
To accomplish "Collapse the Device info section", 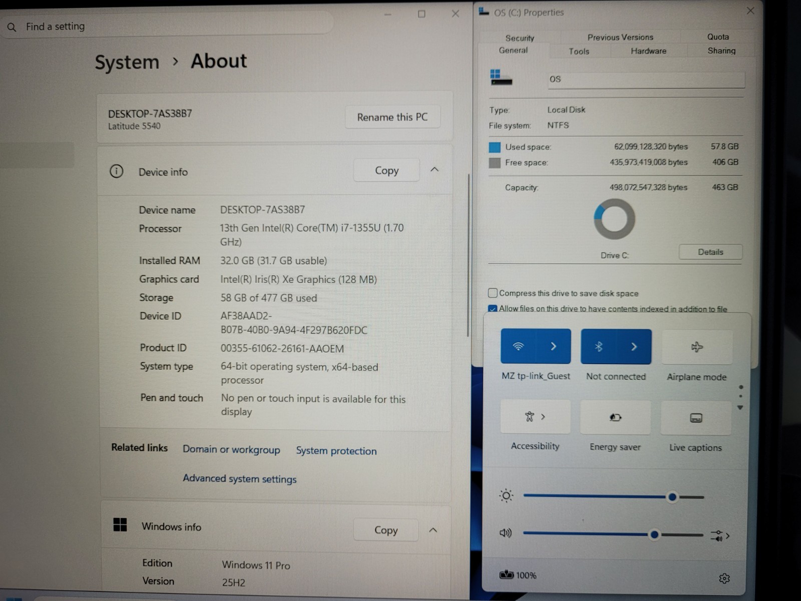I will (x=435, y=170).
